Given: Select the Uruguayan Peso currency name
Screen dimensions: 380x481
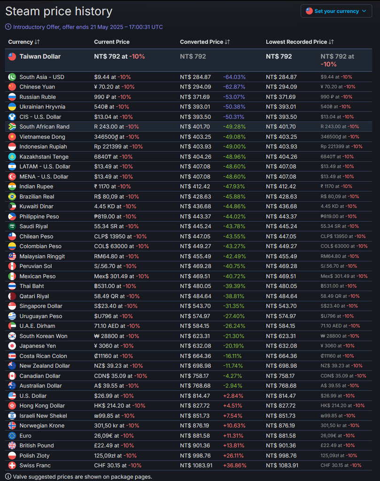Looking at the screenshot, I should coord(41,316).
